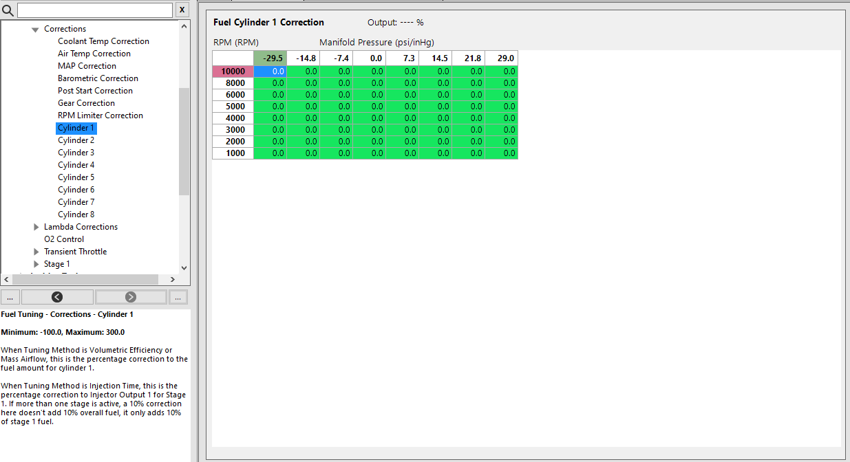850x462 pixels.
Task: Collapse the Corrections tree node
Action: pos(35,30)
